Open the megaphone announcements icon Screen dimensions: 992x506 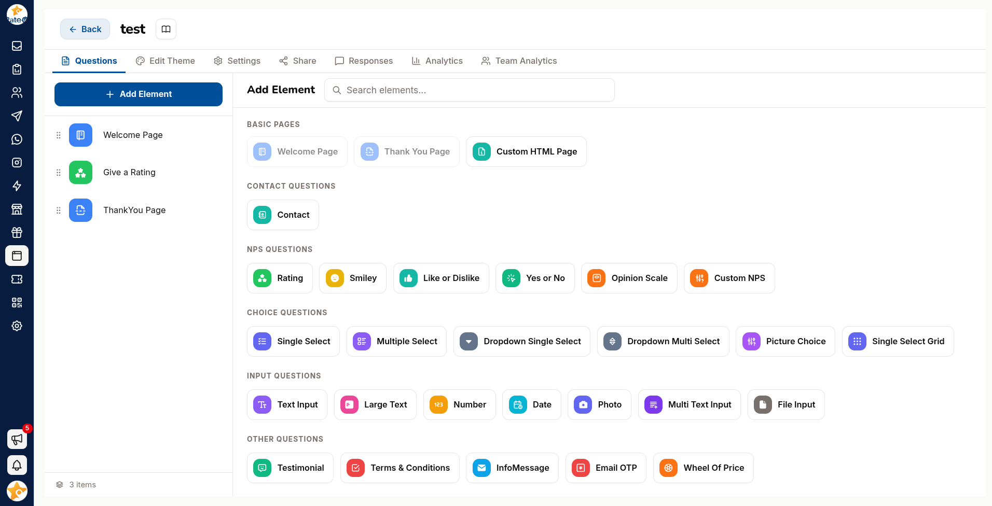point(17,439)
